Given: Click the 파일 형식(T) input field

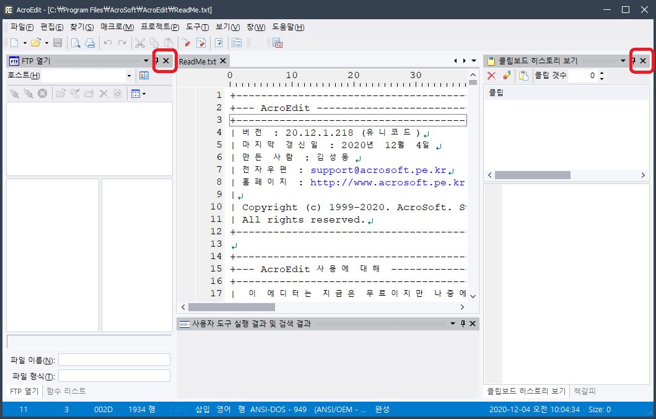Looking at the screenshot, I should pyautogui.click(x=114, y=376).
